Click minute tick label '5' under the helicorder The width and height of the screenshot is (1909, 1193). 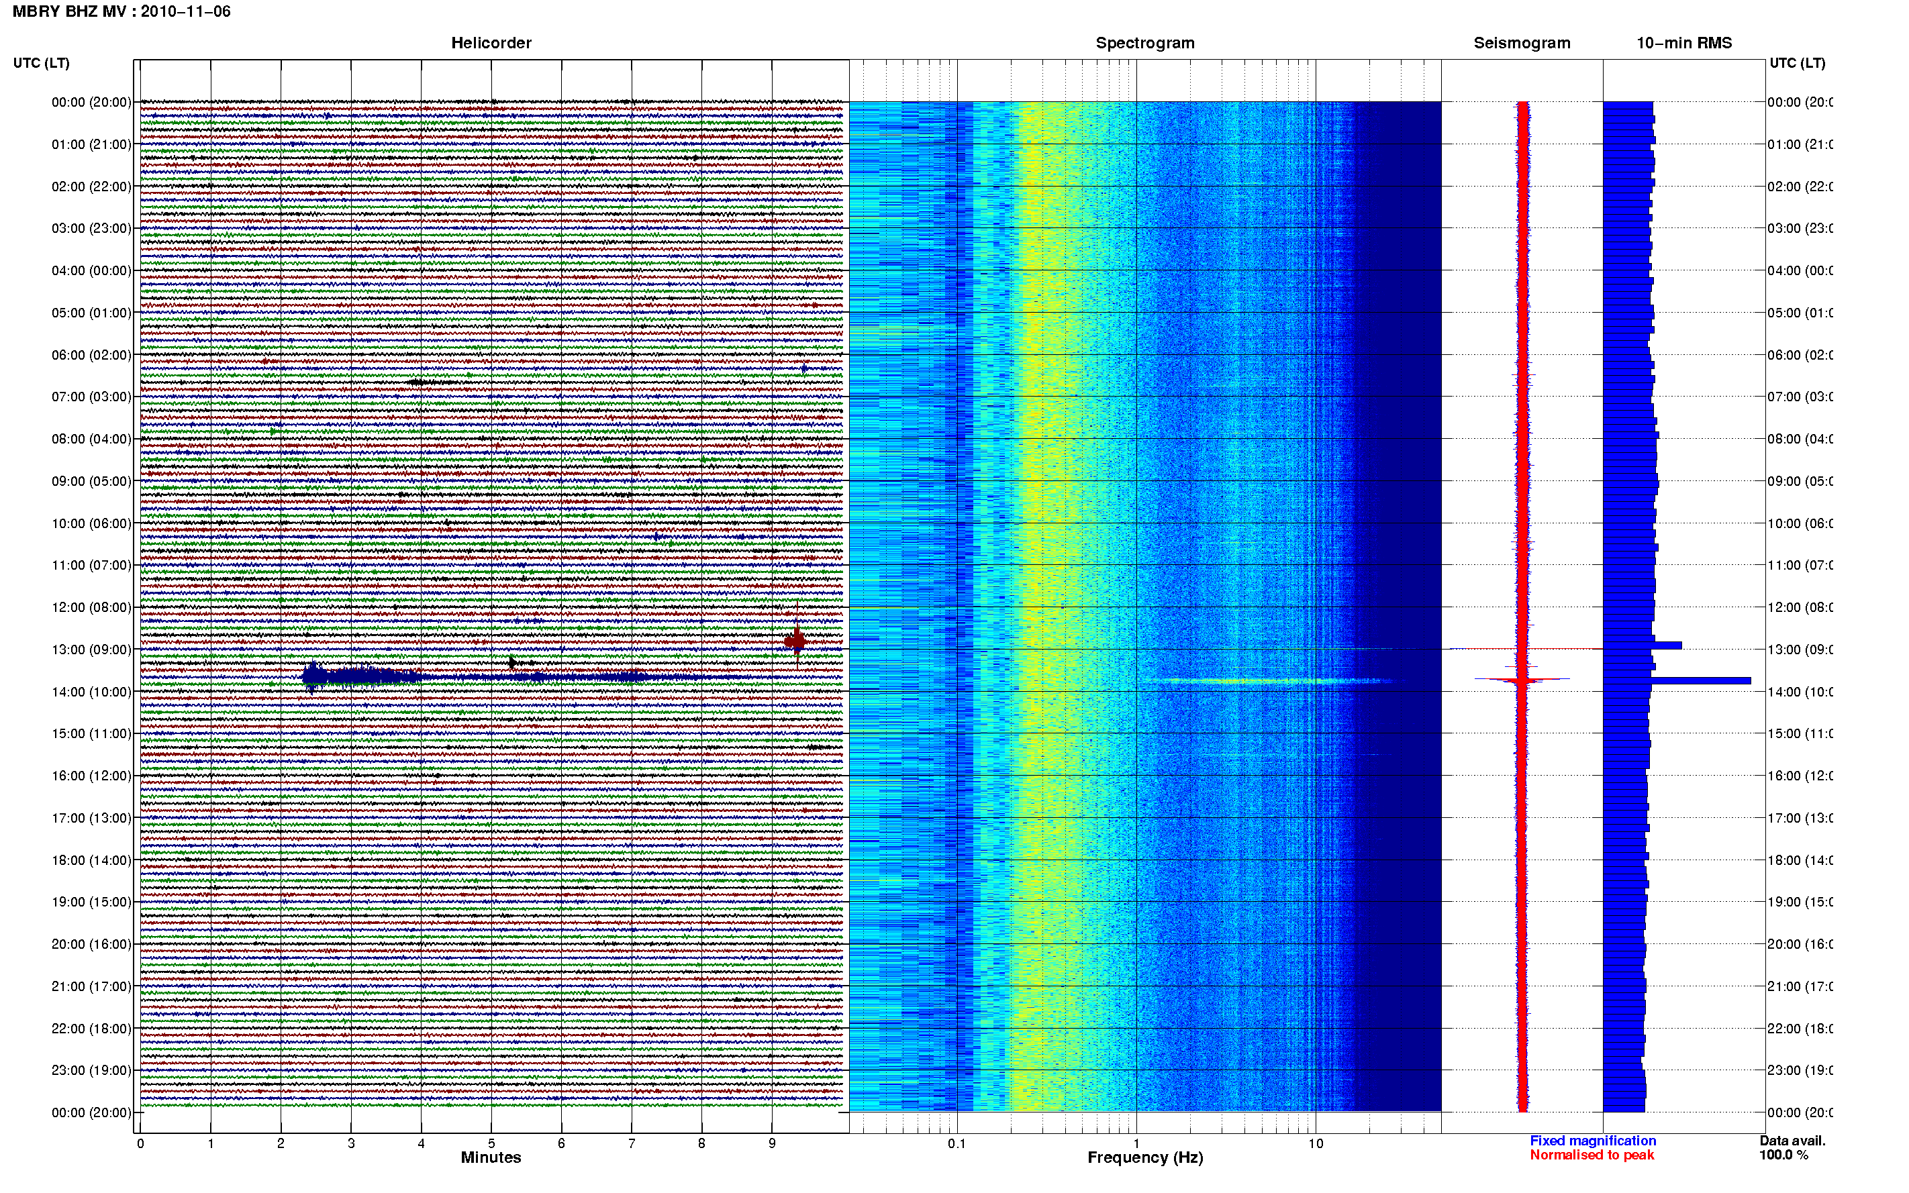[x=491, y=1143]
